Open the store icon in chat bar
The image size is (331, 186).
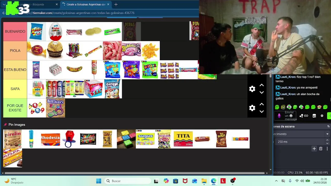314,116
